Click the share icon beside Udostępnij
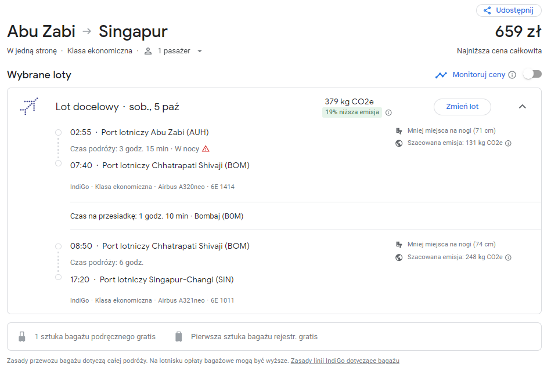Image resolution: width=551 pixels, height=378 pixels. [x=487, y=10]
